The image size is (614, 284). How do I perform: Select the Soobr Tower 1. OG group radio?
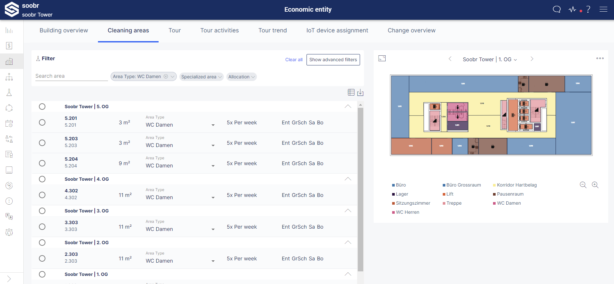pyautogui.click(x=42, y=274)
